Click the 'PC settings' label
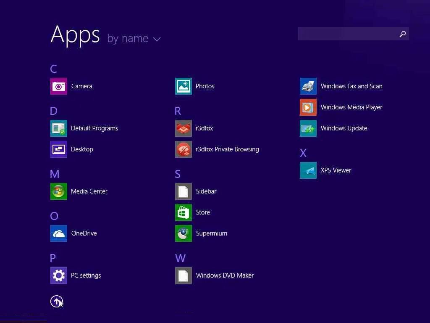Viewport: 430px width, 323px height. (x=86, y=275)
